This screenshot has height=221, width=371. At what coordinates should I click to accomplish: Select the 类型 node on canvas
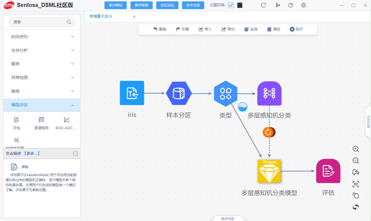226,94
